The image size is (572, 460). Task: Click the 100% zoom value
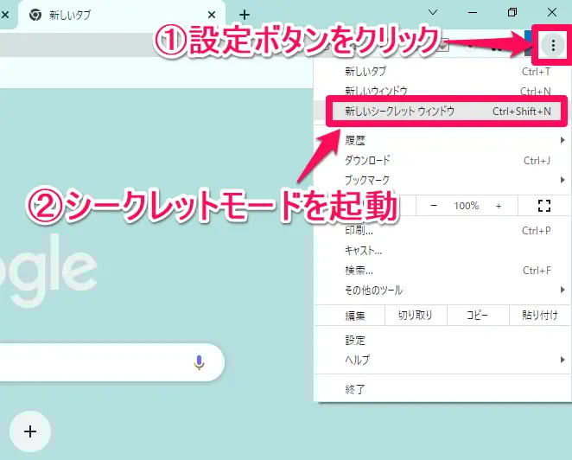tap(467, 206)
